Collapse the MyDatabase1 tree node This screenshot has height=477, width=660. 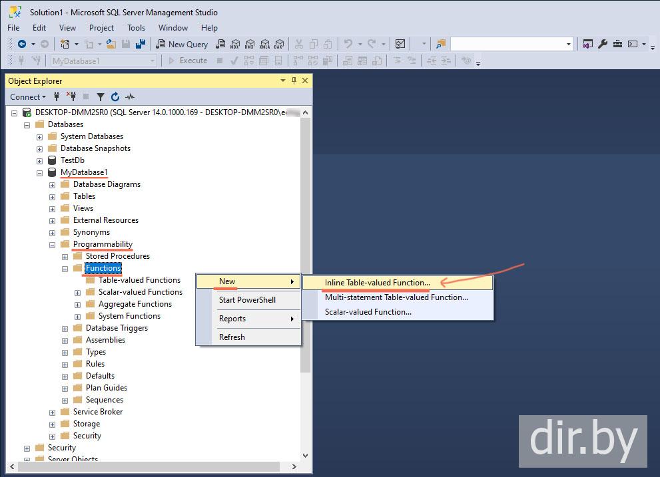(40, 172)
